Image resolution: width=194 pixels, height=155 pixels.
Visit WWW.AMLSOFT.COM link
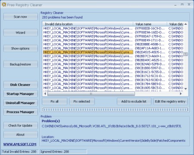click(20, 144)
